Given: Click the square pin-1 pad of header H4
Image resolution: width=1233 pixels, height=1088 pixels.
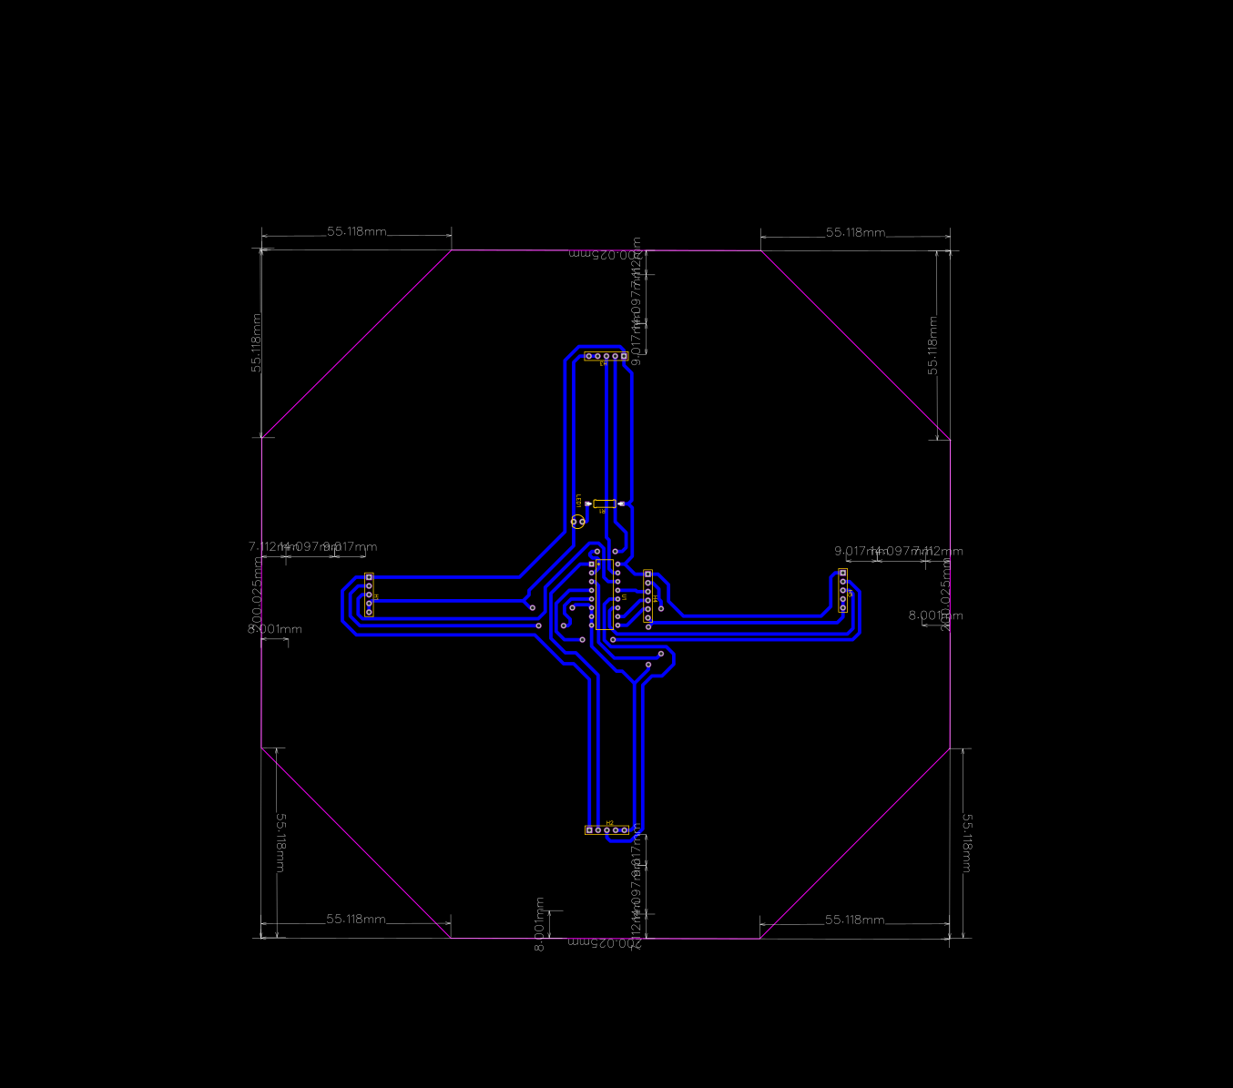Looking at the screenshot, I should (647, 575).
